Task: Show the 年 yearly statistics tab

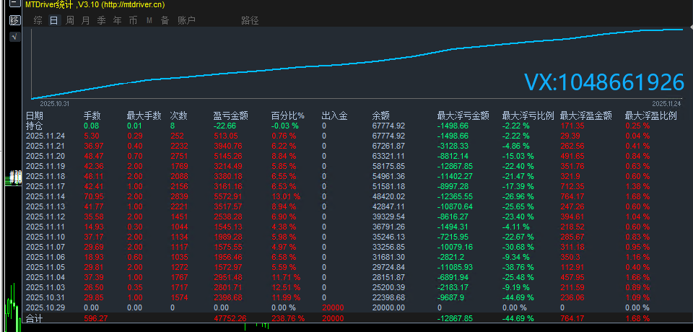Action: coord(117,20)
